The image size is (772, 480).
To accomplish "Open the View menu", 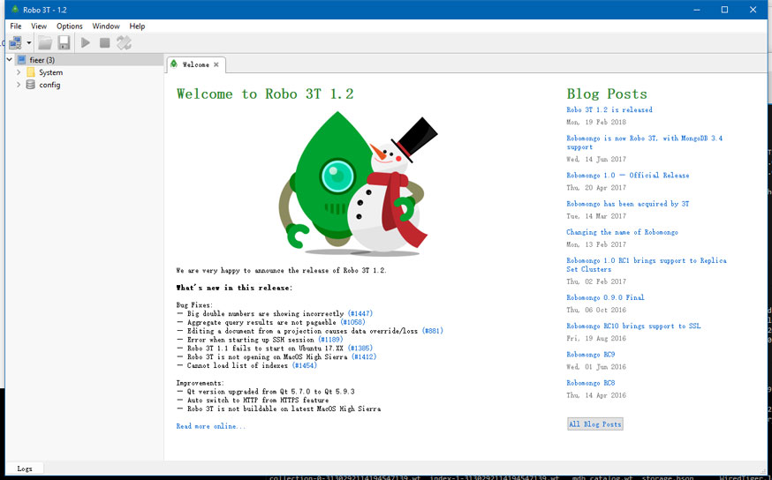I will [x=39, y=26].
